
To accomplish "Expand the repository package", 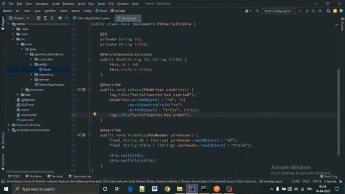I will (x=31, y=74).
